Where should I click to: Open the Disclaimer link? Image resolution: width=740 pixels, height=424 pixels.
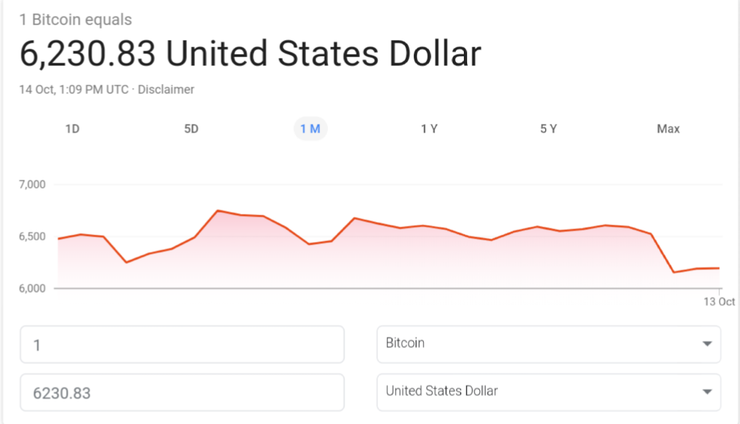166,89
